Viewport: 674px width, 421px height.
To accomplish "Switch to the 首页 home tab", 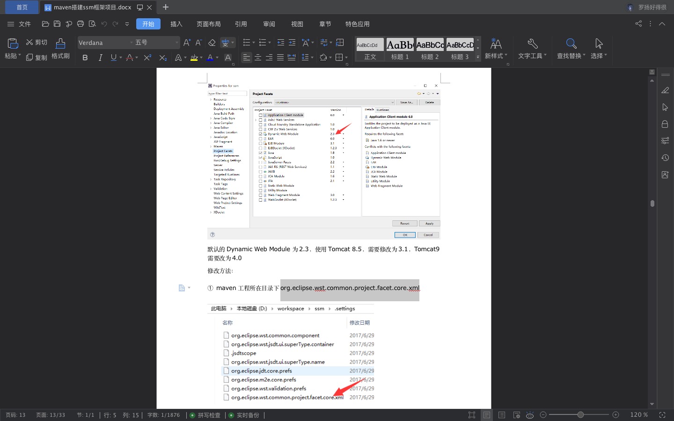I will (22, 7).
